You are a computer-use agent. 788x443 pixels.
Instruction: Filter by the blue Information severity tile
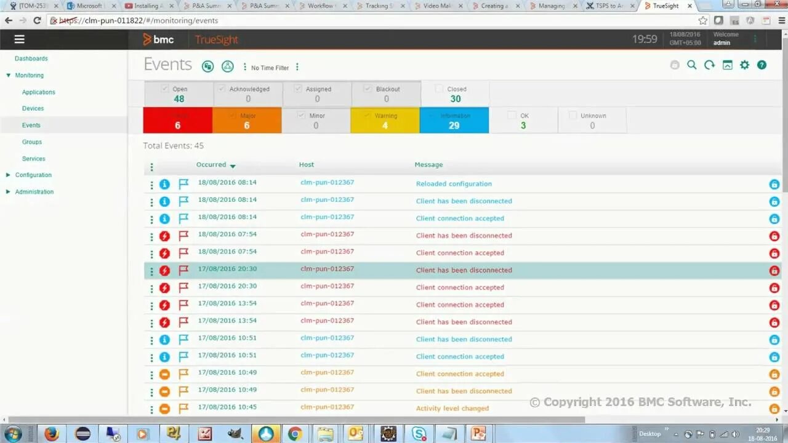point(454,120)
